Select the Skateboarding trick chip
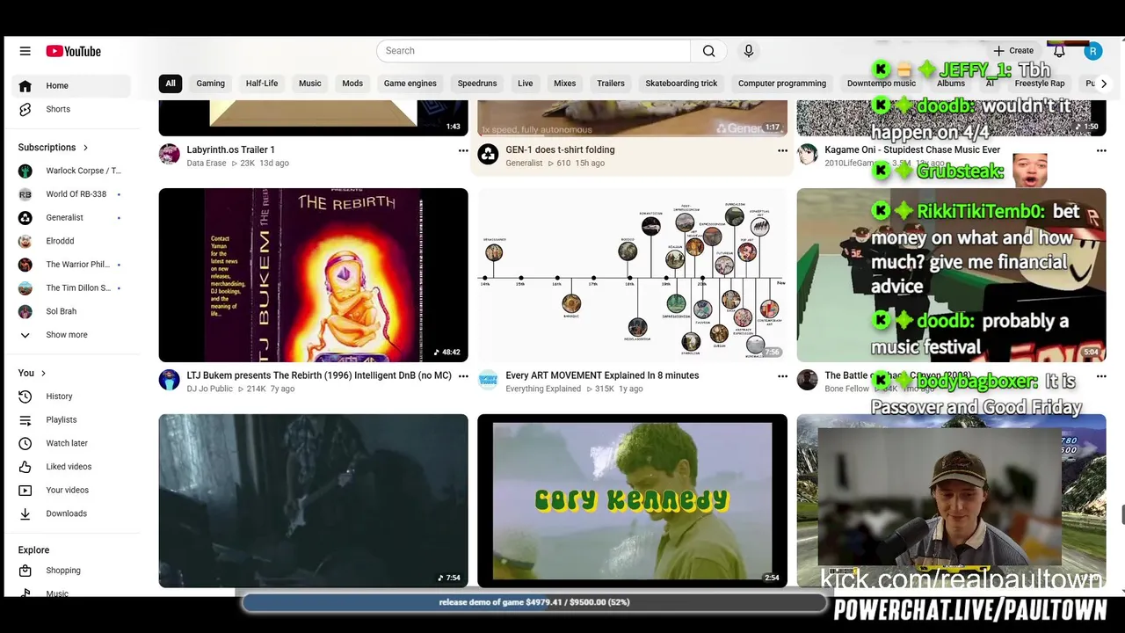 pos(681,84)
